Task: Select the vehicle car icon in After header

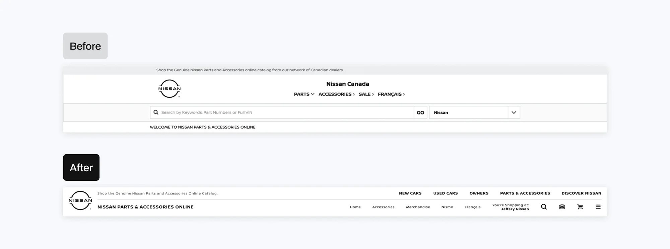Action: [x=562, y=207]
